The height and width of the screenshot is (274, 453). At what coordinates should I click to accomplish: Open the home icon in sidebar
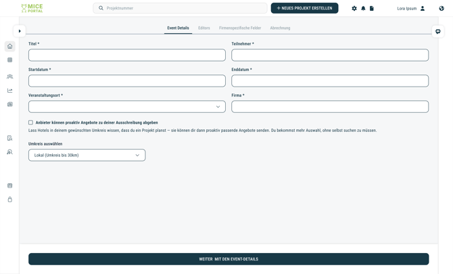tap(10, 46)
